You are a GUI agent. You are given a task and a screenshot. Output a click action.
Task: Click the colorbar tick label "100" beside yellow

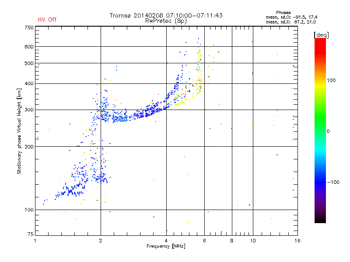(x=331, y=80)
